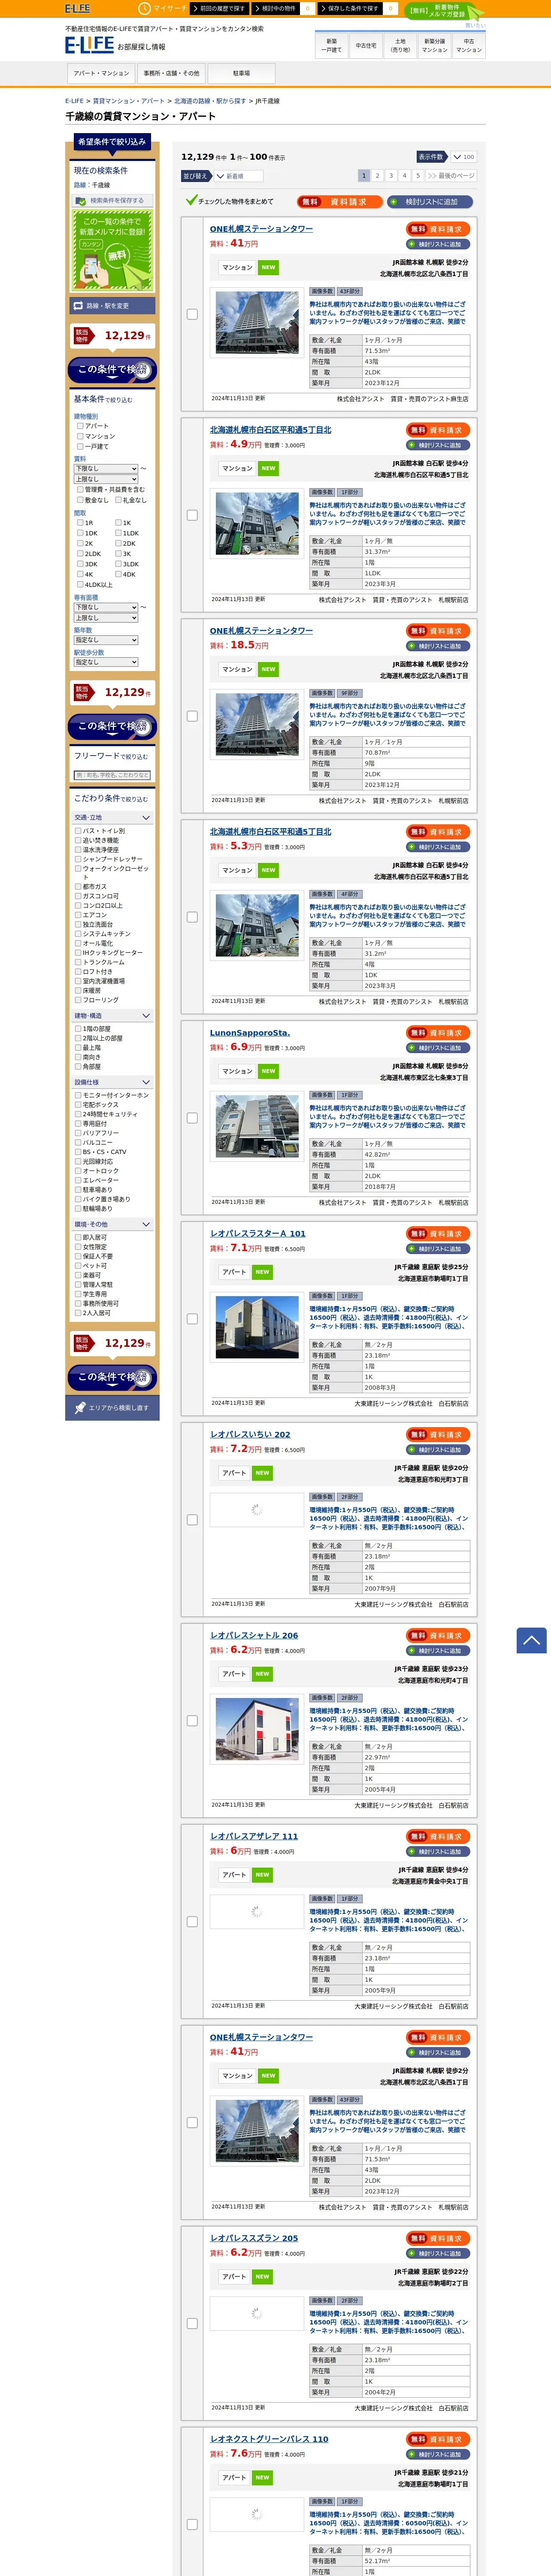Select checkbox for LunonSapporoSta. listing
Viewport: 551px width, 2576px height.
tap(192, 1118)
